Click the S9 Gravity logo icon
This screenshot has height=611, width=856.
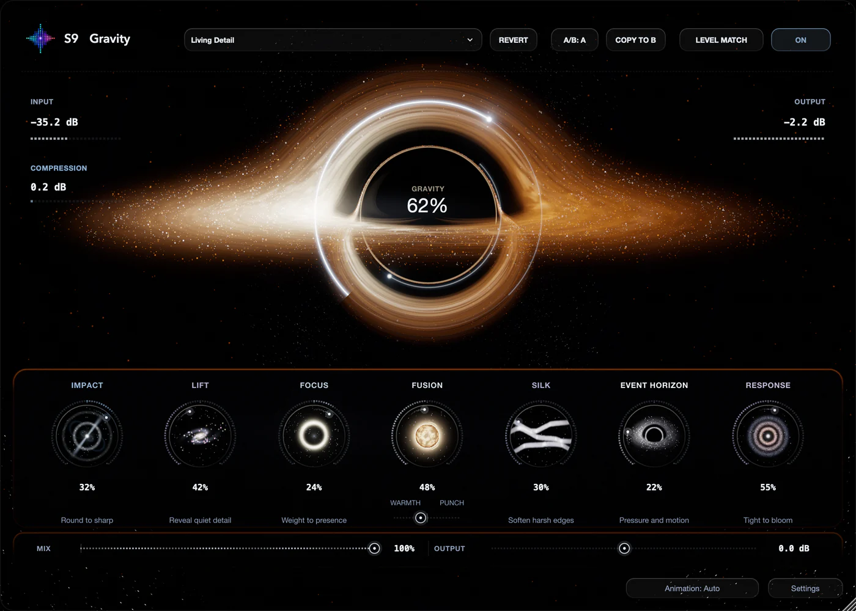pos(40,39)
